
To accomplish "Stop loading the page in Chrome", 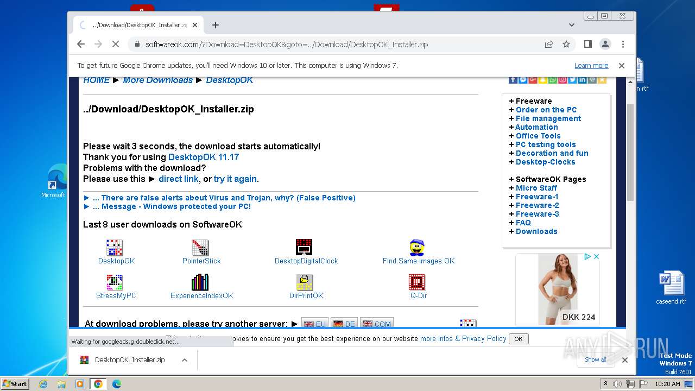I will (115, 44).
